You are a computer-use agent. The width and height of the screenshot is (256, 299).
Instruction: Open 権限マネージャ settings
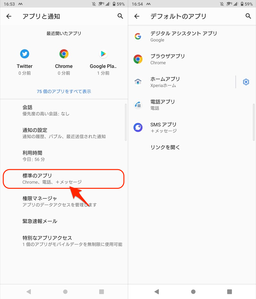[64, 201]
